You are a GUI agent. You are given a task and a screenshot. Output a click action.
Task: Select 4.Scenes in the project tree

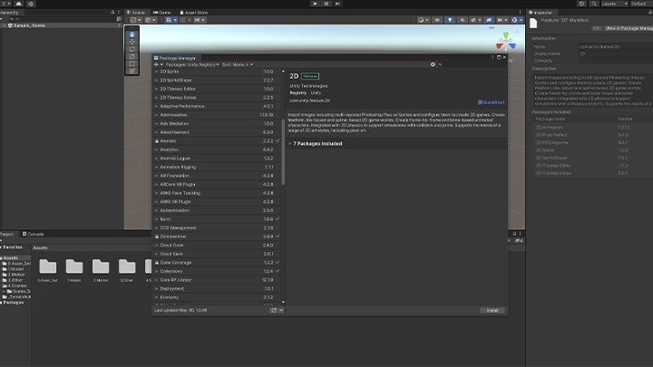pos(15,285)
